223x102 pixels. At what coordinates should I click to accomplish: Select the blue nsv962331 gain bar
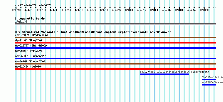[115, 58]
